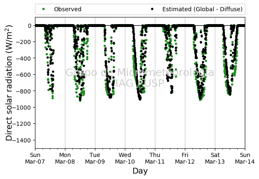Click the 'Fri Mar-12' date label
Screen dimensions: 259x179
point(185,158)
